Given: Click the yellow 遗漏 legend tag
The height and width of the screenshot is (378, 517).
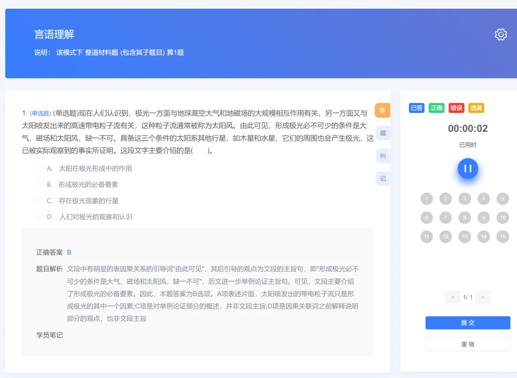Looking at the screenshot, I should click(476, 108).
